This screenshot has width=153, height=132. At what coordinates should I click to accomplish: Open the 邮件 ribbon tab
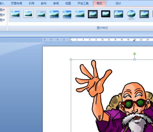pyautogui.click(x=44, y=3)
